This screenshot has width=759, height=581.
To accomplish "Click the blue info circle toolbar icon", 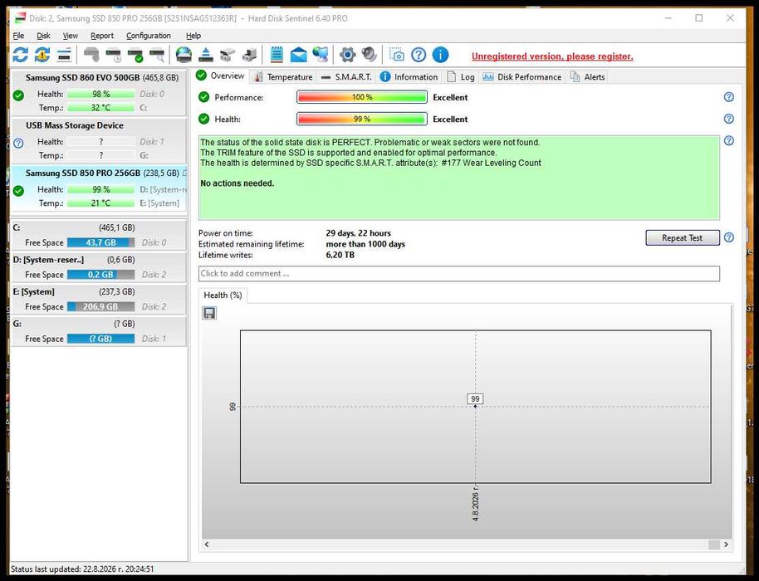I will (x=440, y=55).
